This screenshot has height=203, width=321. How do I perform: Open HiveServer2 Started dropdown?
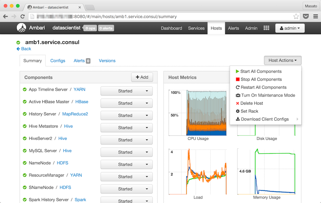pyautogui.click(x=127, y=140)
